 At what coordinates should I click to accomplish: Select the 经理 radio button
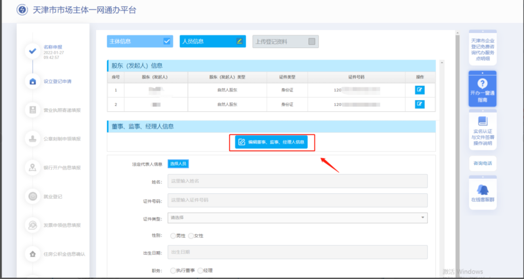pyautogui.click(x=200, y=271)
